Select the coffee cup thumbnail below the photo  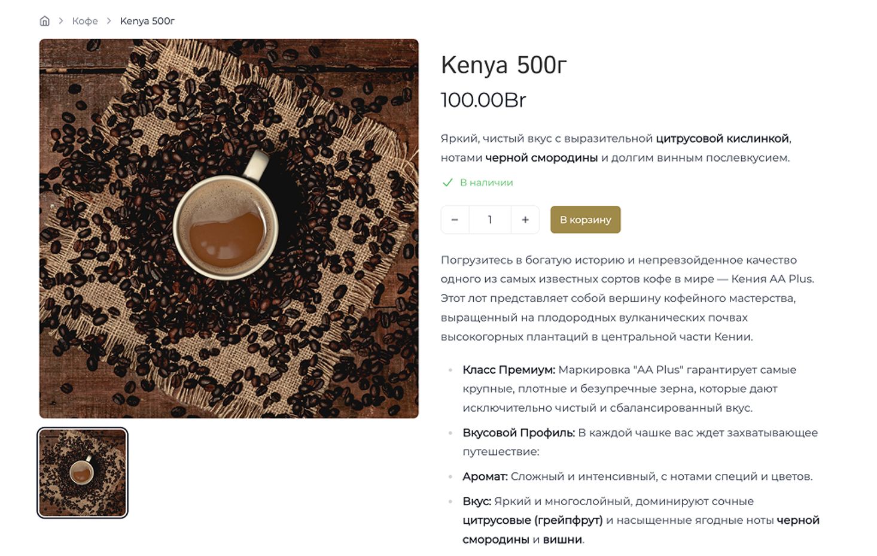(83, 473)
